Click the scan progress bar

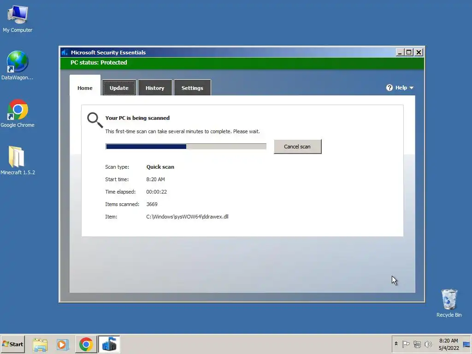pyautogui.click(x=186, y=147)
